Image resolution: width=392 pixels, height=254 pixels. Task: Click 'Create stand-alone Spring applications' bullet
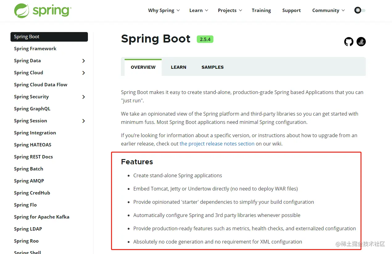click(178, 175)
